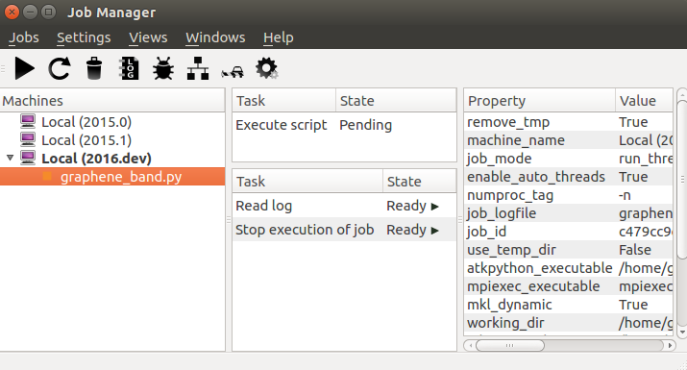
Task: Select the job_id property row
Action: pyautogui.click(x=568, y=232)
